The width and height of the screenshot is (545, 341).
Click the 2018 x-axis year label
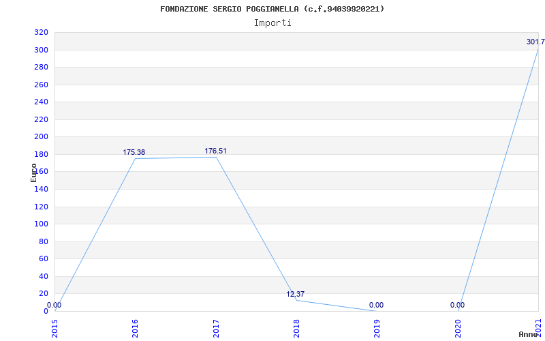296,329
